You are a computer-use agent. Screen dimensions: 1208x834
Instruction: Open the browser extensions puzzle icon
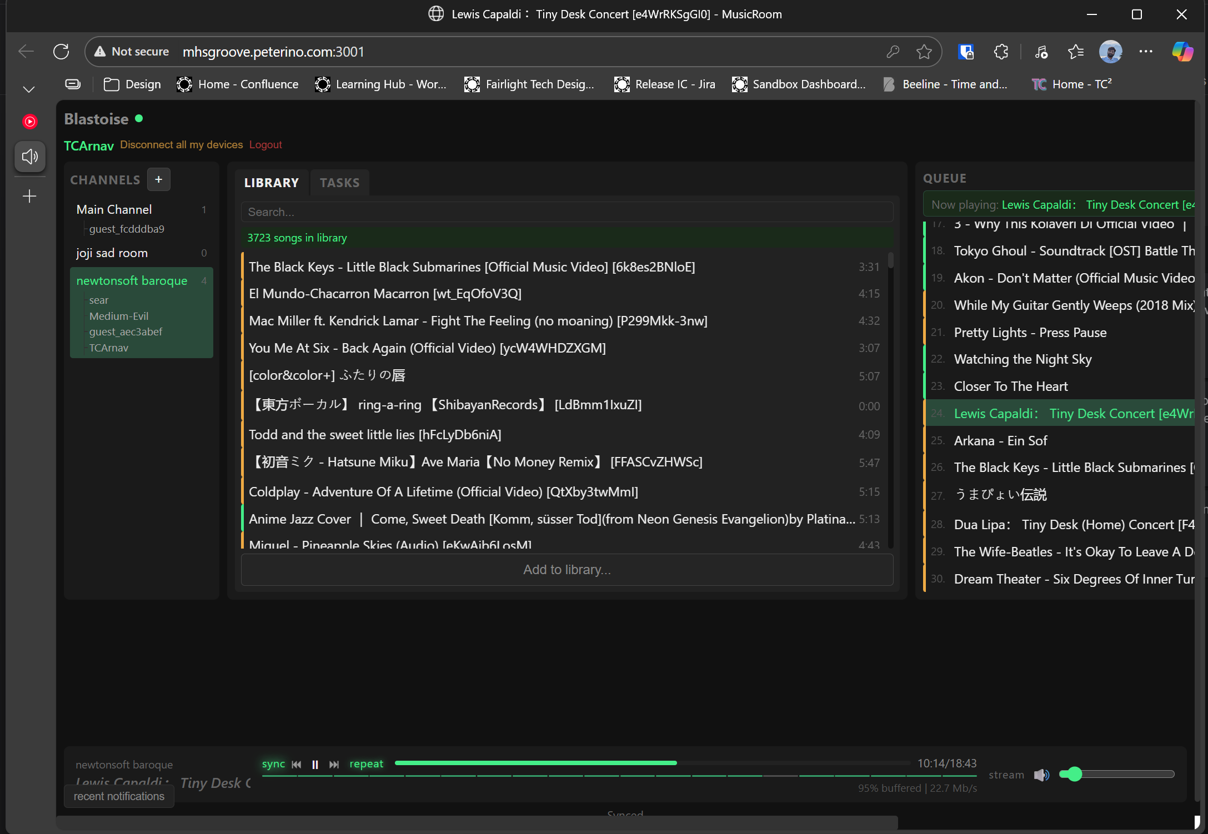point(1001,52)
